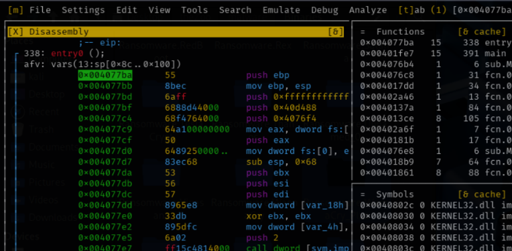Image resolution: width=512 pixels, height=251 pixels.
Task: Click the ;-- eip: label
Action: 100,43
